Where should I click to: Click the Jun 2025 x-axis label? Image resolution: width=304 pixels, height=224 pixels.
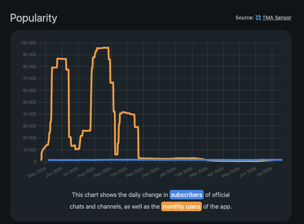point(54,172)
